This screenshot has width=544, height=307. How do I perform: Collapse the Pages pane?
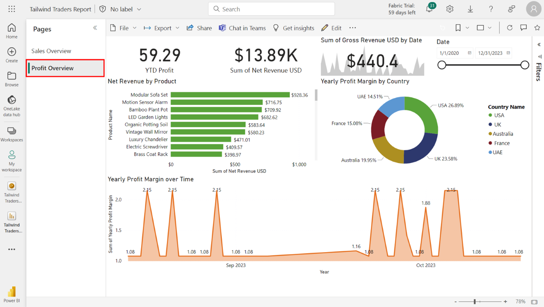[x=95, y=28]
